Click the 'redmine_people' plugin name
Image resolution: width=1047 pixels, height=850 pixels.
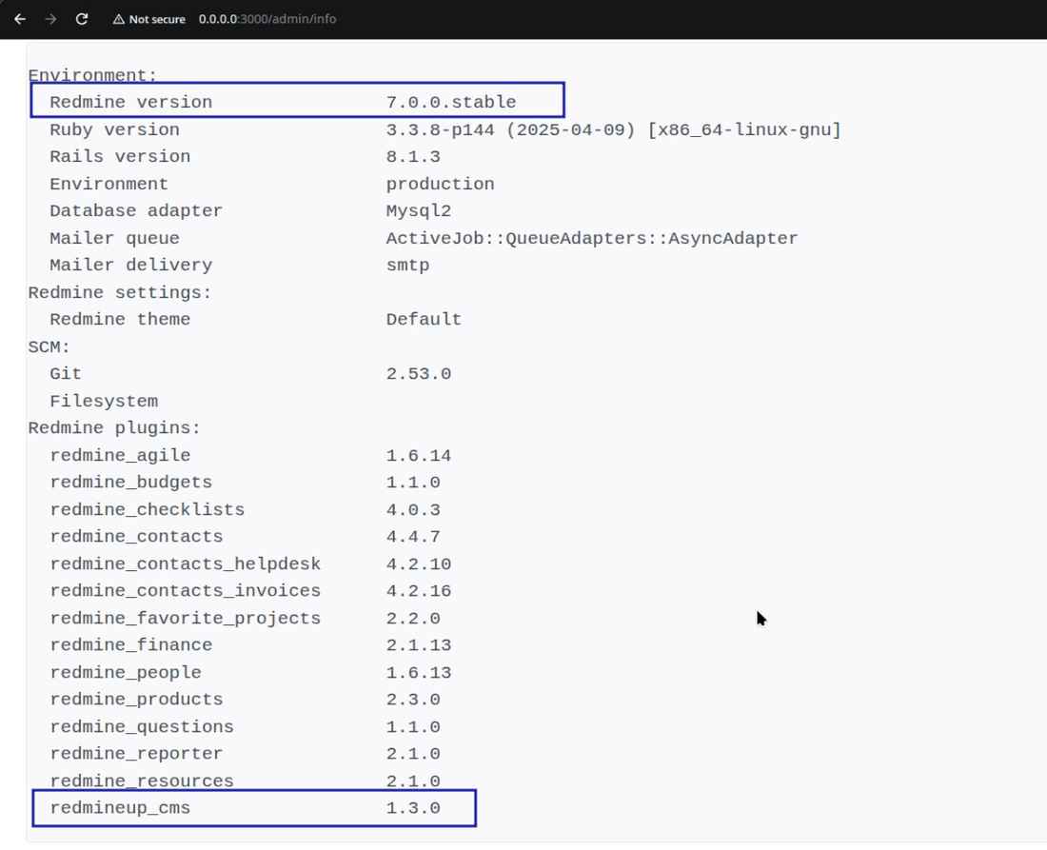tap(126, 672)
